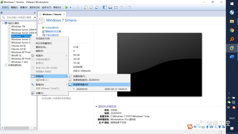Open the 编辑(E) menu
Image resolution: width=238 pixels, height=134 pixels.
coord(15,7)
